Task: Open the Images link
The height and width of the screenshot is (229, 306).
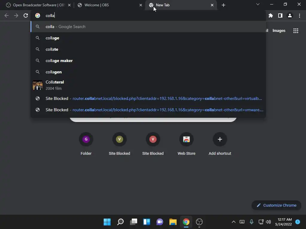Action: (279, 31)
